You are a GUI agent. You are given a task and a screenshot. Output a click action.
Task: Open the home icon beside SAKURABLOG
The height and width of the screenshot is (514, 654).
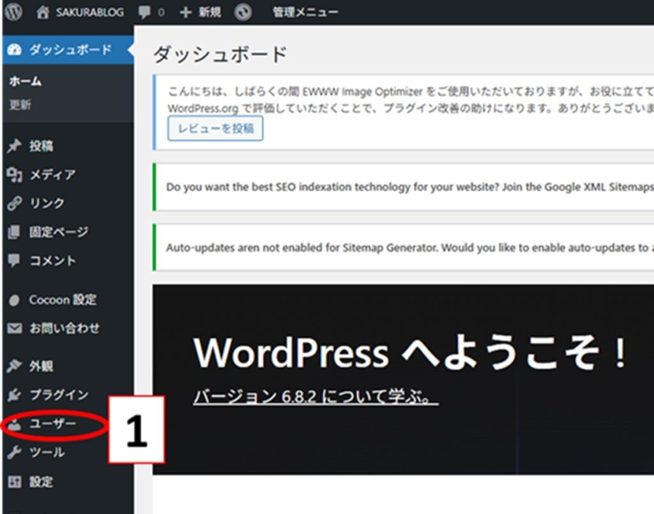(x=43, y=12)
